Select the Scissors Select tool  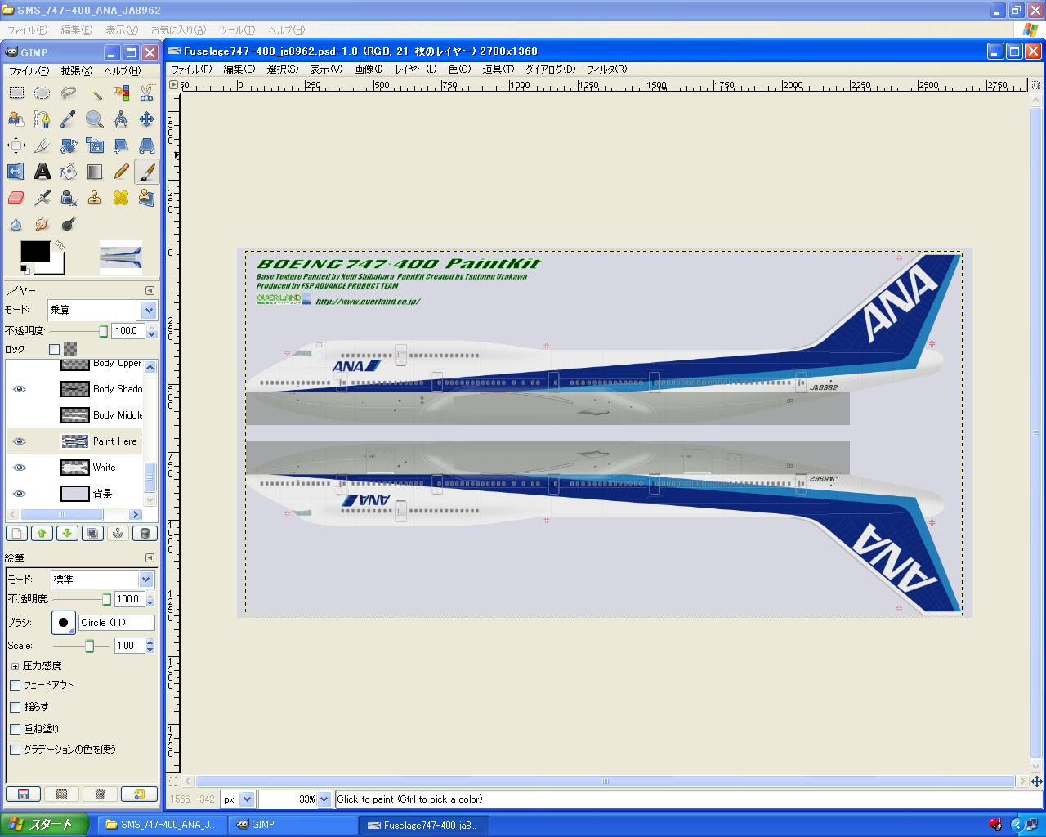coord(146,93)
